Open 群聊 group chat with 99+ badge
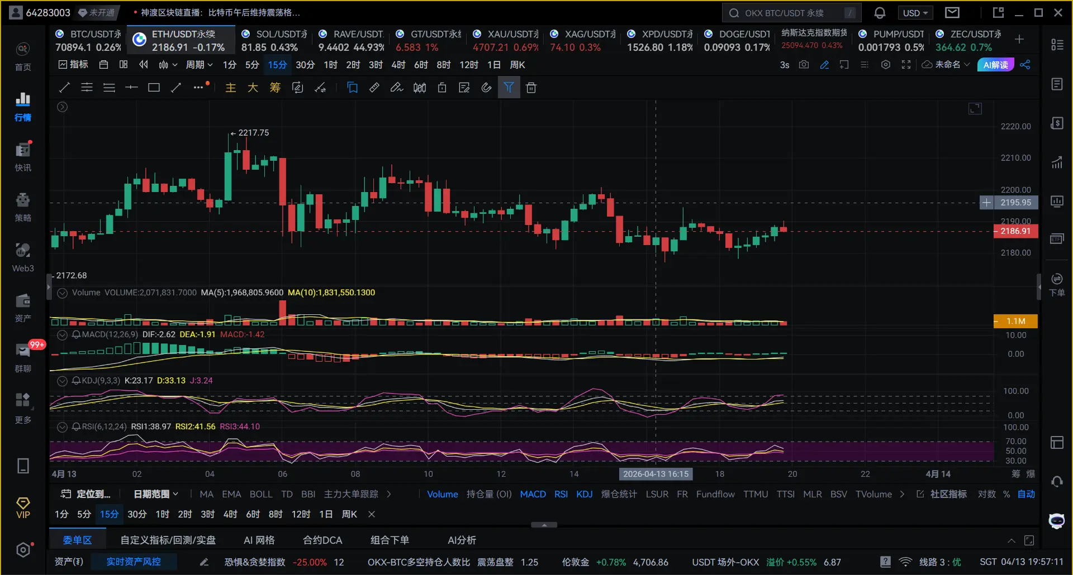 [23, 358]
